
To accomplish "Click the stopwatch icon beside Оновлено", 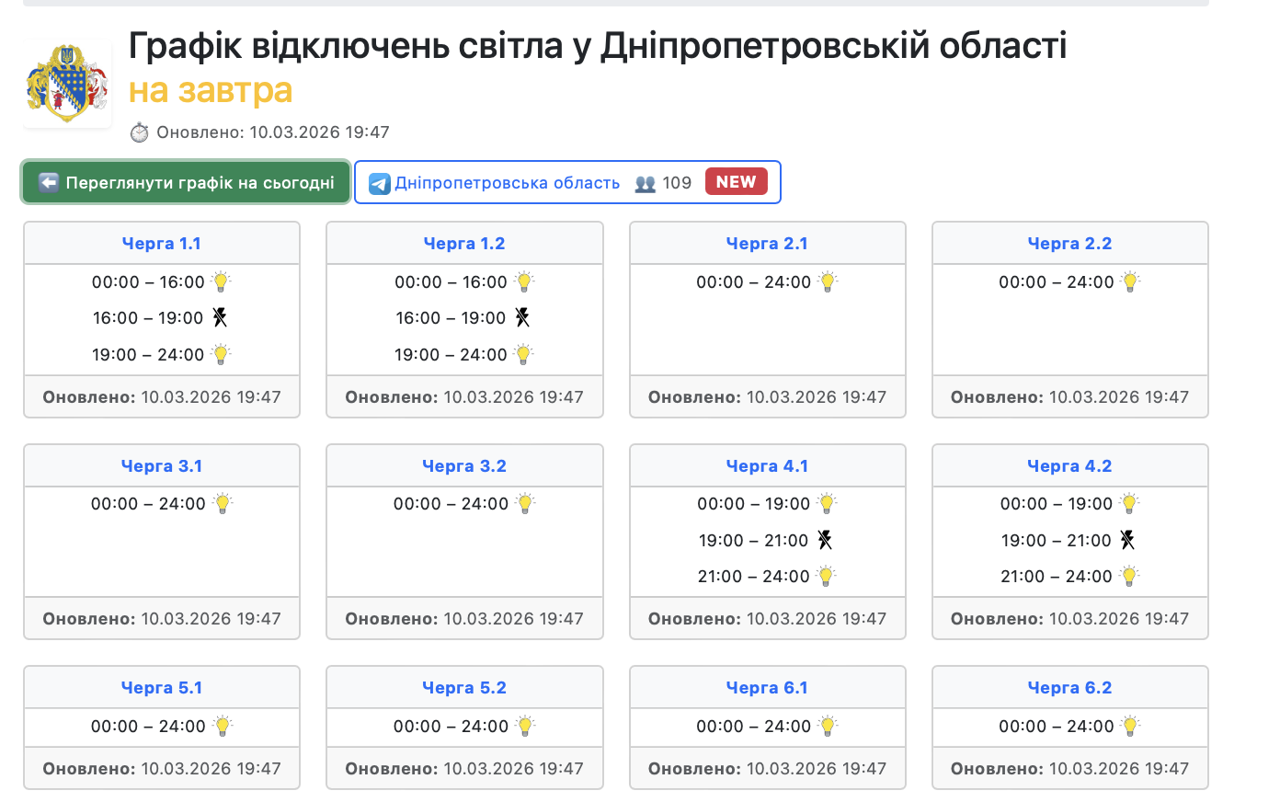I will [x=139, y=132].
